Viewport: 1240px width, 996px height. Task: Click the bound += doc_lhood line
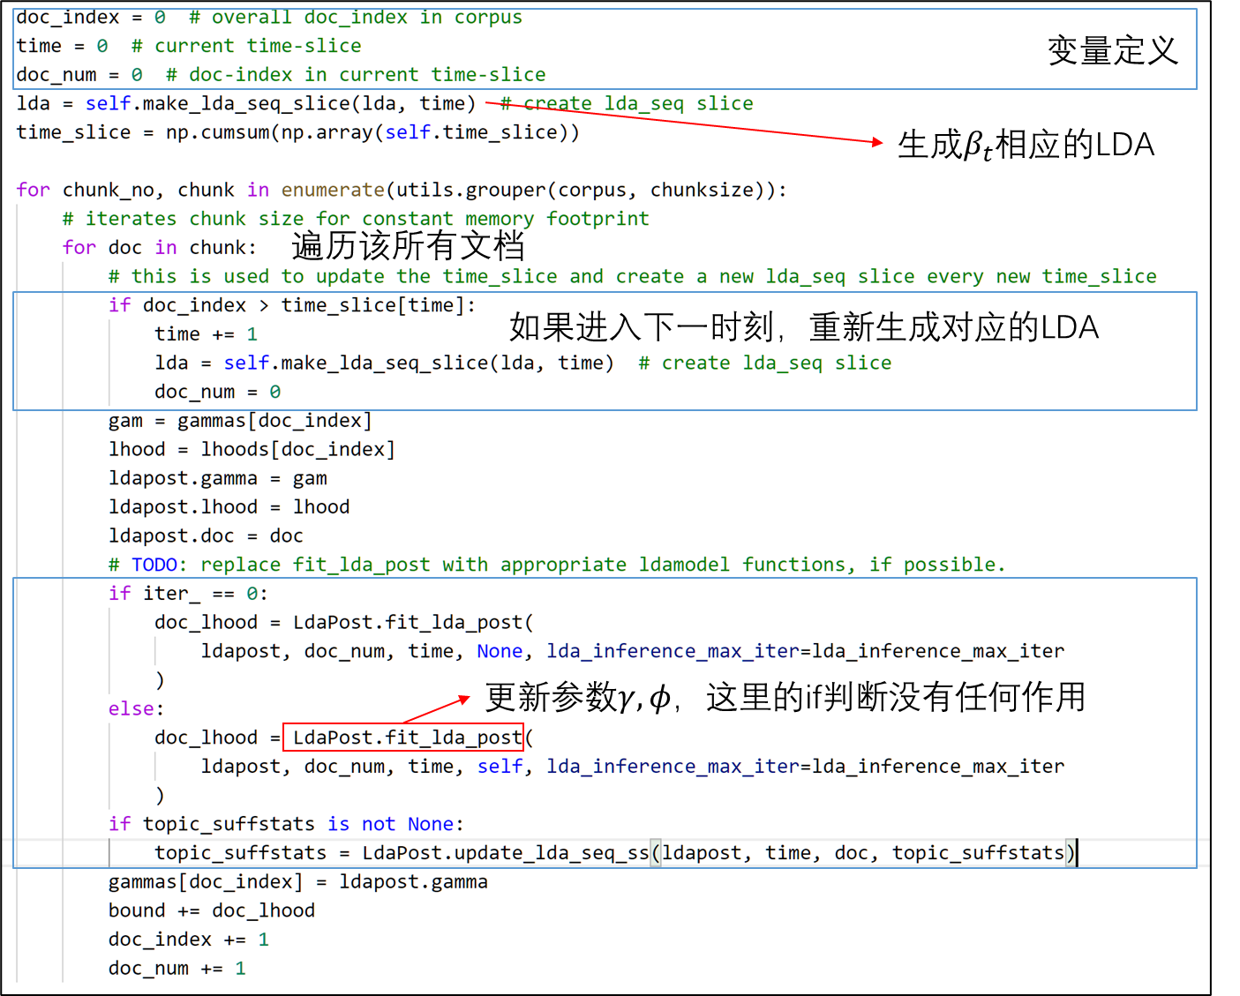click(211, 910)
